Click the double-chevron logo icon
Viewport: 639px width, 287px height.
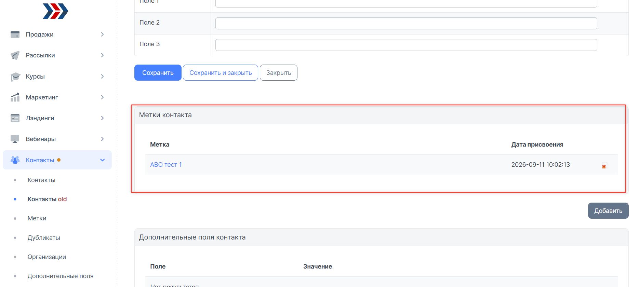tap(55, 11)
